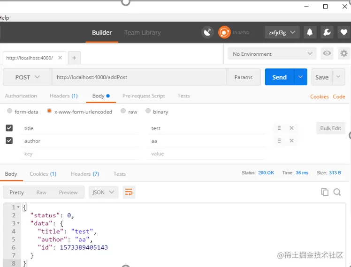Click the 200 OK status text

(266, 173)
